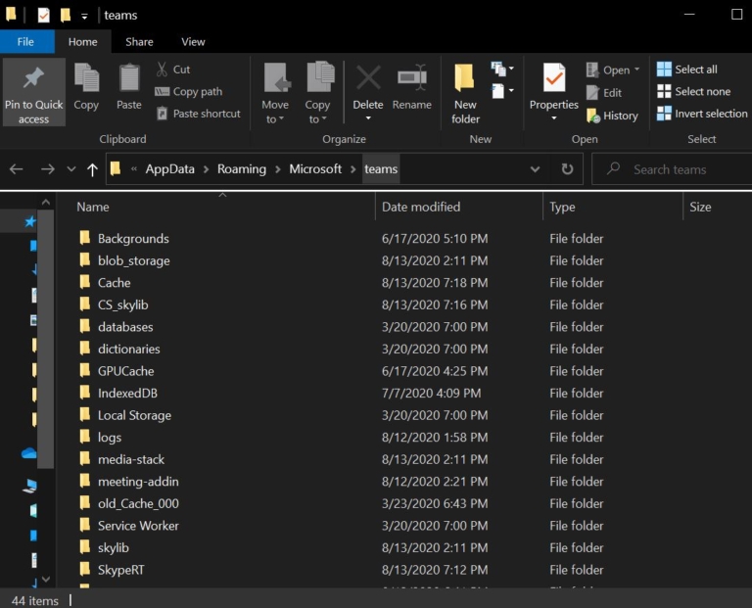Click the History button

(x=612, y=116)
